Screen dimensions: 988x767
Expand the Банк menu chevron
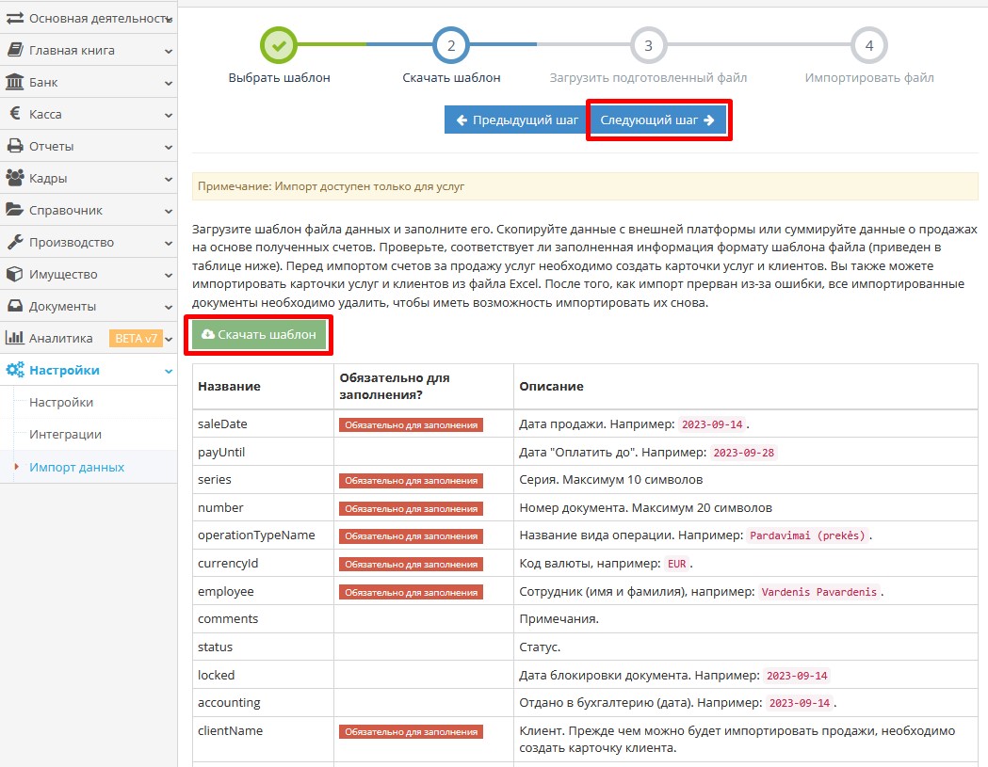tap(168, 83)
